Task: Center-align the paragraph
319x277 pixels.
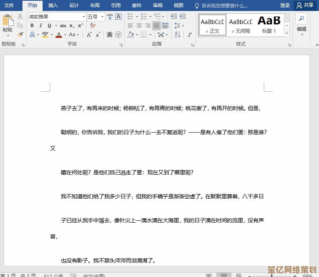Action: [x=139, y=26]
